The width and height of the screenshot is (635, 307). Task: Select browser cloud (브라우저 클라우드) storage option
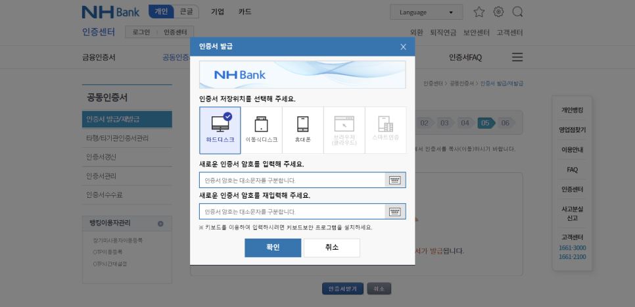[344, 130]
